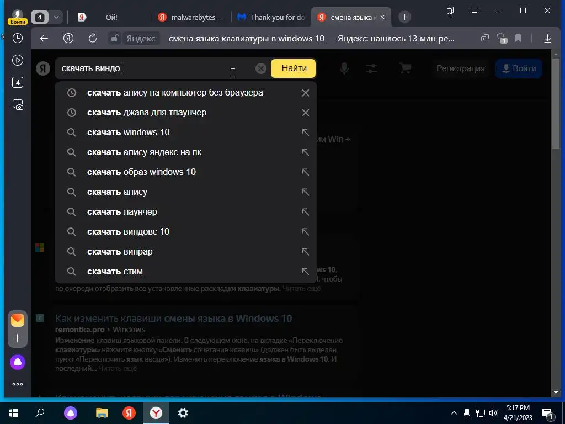Open site protection lock icon
The height and width of the screenshot is (424, 565).
[x=114, y=38]
